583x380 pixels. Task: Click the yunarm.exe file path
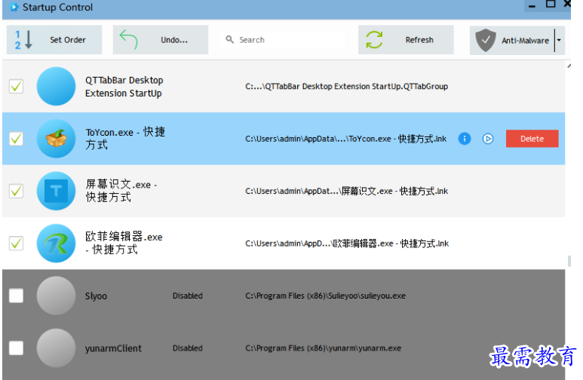pyautogui.click(x=323, y=348)
